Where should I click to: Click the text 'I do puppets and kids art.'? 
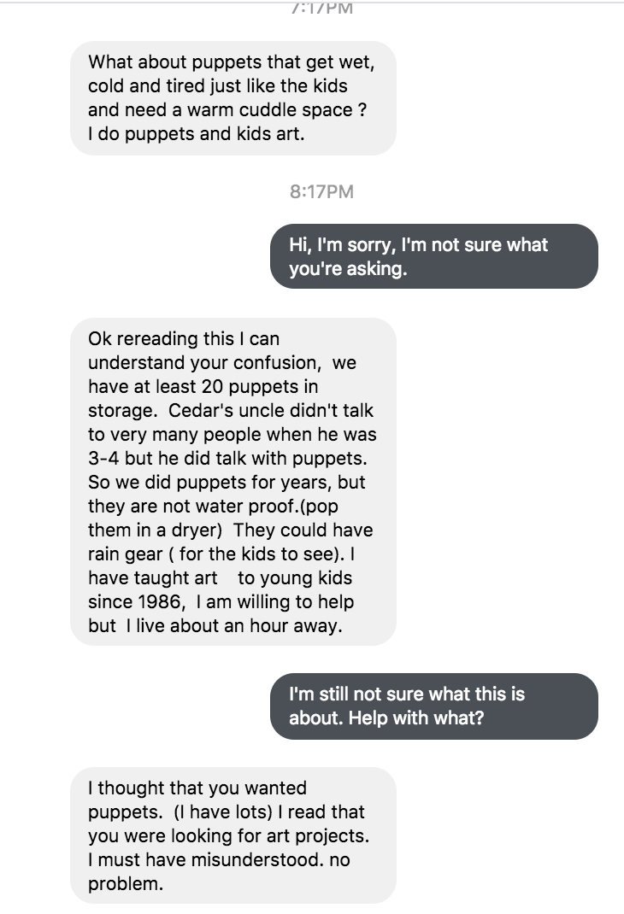[x=196, y=134]
